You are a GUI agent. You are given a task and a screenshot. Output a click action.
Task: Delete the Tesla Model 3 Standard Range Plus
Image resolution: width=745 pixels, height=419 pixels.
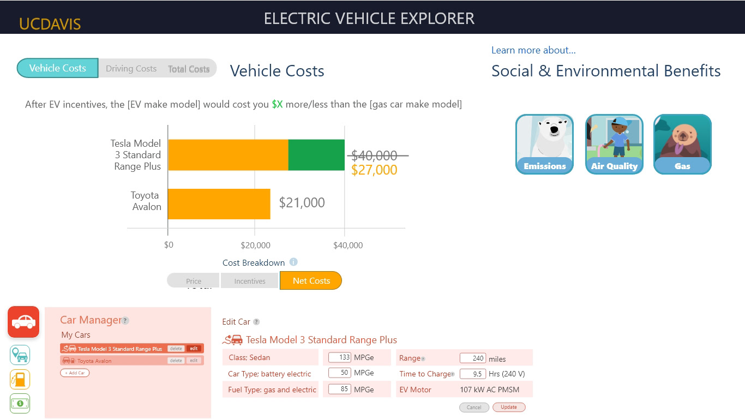[176, 349]
